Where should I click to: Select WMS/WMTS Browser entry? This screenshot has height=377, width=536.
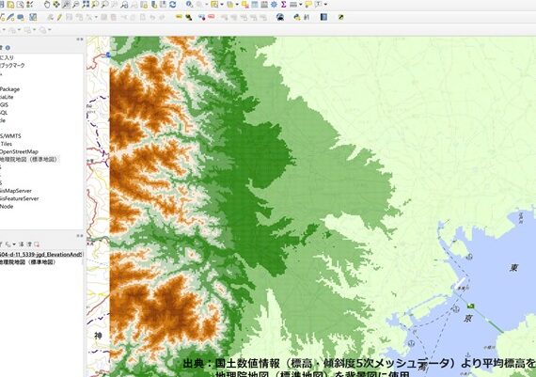pyautogui.click(x=10, y=136)
